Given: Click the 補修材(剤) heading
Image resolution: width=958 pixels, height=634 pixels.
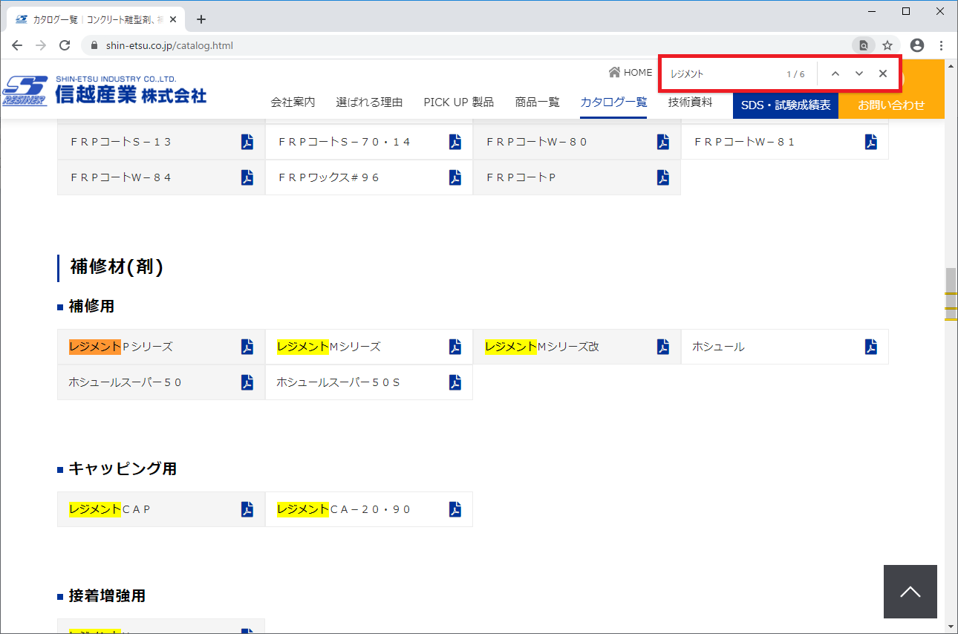Looking at the screenshot, I should (117, 267).
